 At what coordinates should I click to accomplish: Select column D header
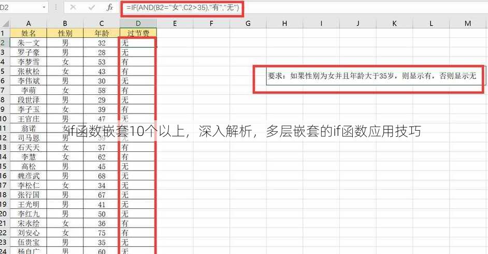click(138, 23)
